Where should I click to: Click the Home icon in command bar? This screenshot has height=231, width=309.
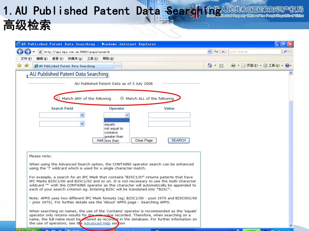pos(210,65)
